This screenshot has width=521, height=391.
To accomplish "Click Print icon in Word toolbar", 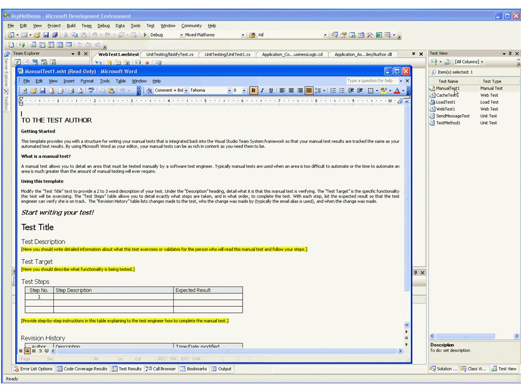I will click(71, 91).
